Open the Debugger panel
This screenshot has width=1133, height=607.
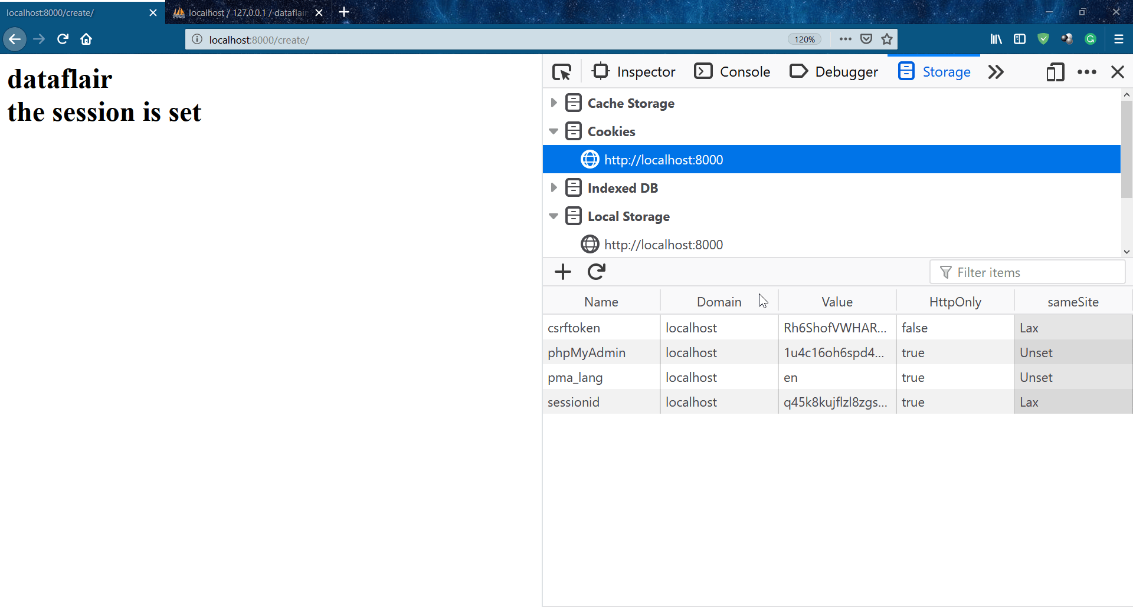(833, 71)
